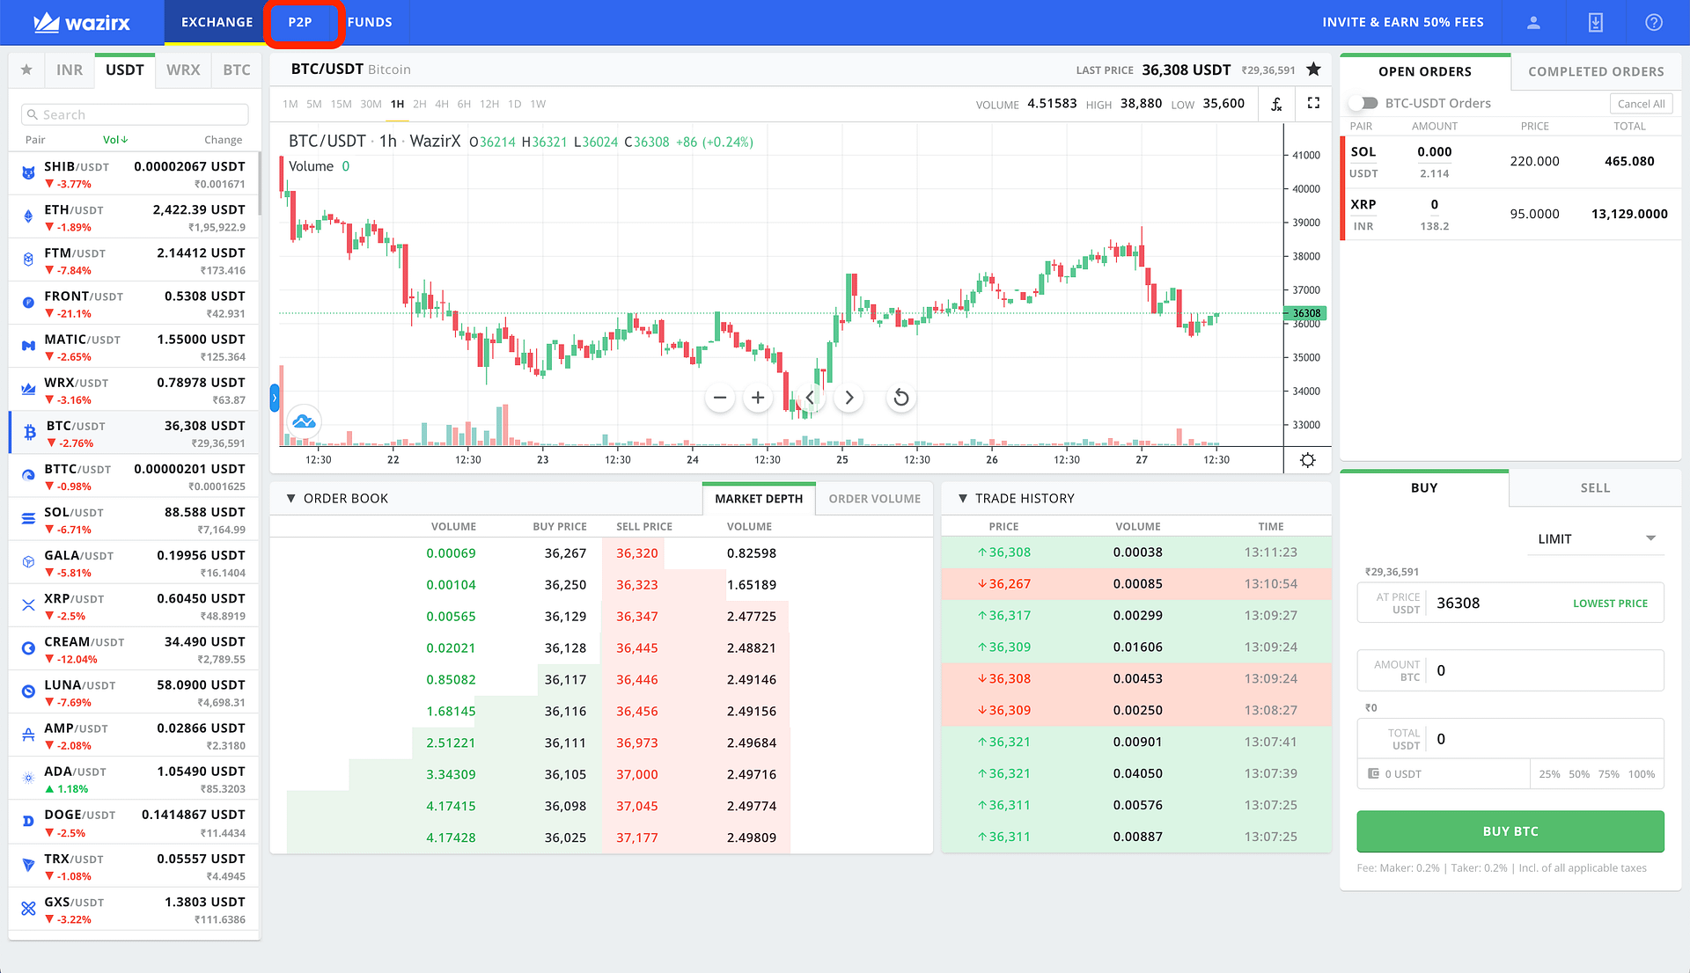Click Cancel All orders button
The image size is (1690, 973).
click(x=1641, y=103)
